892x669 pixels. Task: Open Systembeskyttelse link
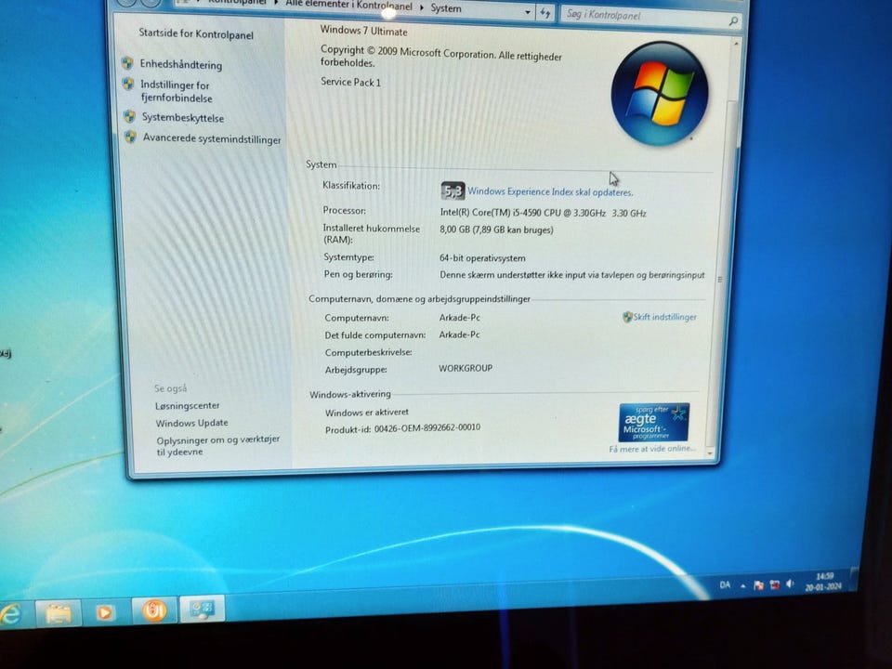183,118
